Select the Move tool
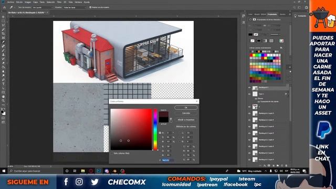The image size is (336, 189). coord(3,17)
